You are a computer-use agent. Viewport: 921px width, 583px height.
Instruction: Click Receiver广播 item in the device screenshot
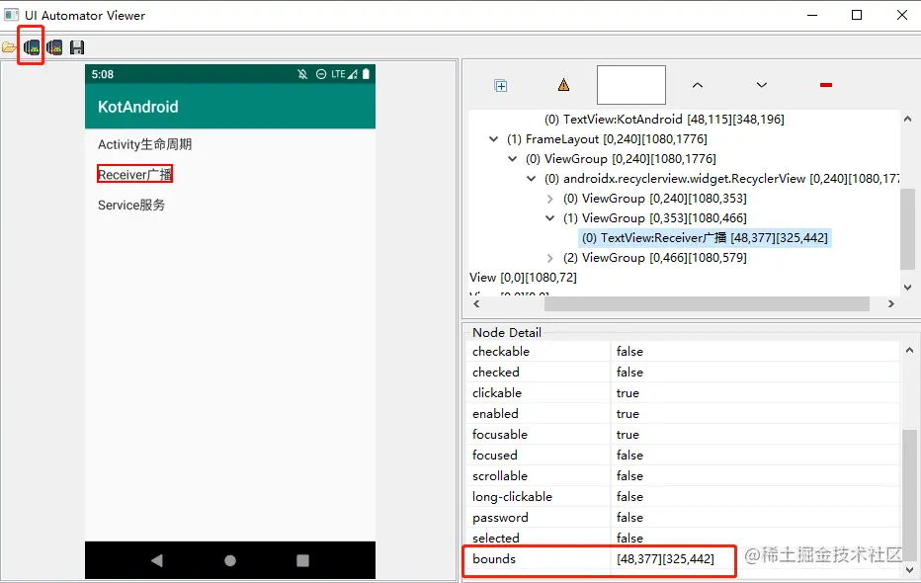pyautogui.click(x=134, y=174)
